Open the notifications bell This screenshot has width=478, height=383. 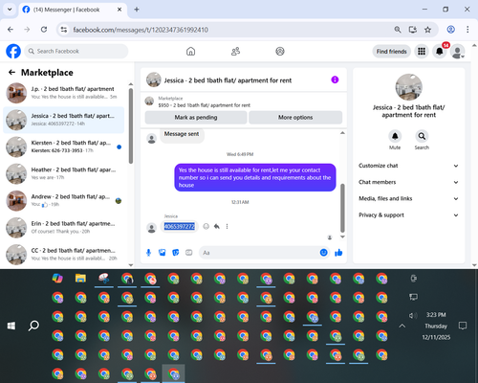coord(440,52)
